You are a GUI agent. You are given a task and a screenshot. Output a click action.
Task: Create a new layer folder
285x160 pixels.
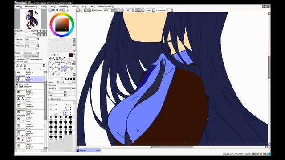[25, 65]
